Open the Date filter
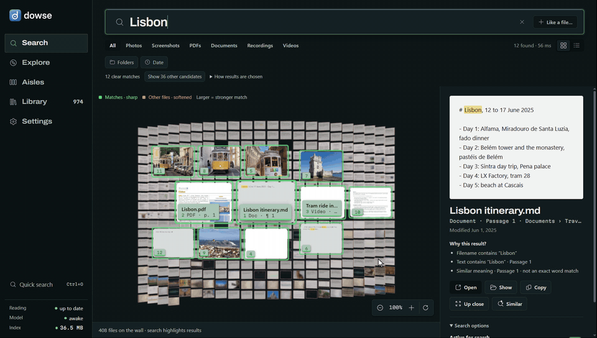 pos(154,62)
